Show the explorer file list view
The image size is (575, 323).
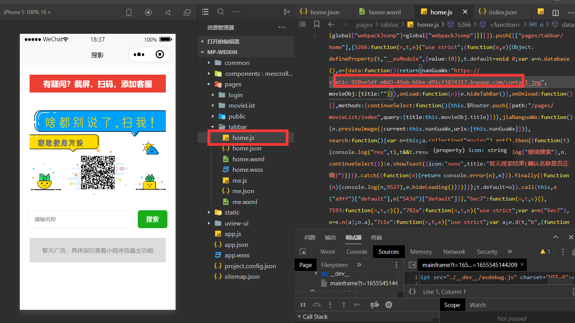pos(206,12)
